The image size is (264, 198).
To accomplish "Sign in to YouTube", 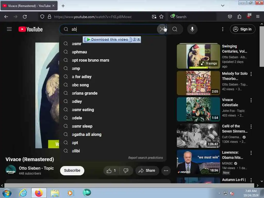I will [242, 29].
